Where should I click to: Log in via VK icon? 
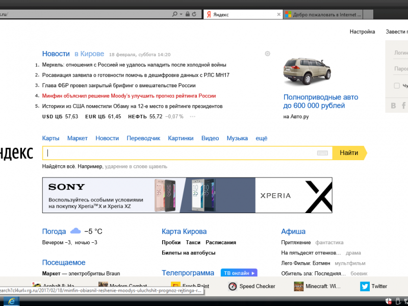click(393, 106)
